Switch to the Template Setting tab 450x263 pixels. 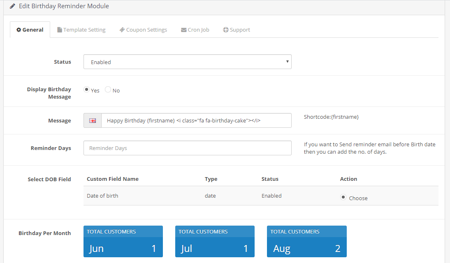[x=81, y=30]
